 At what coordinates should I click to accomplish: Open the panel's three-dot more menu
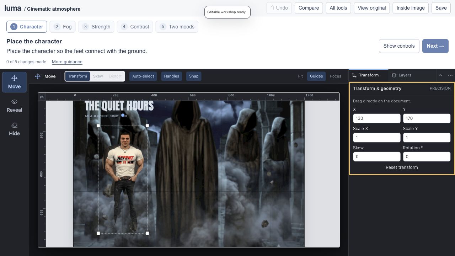click(x=450, y=75)
